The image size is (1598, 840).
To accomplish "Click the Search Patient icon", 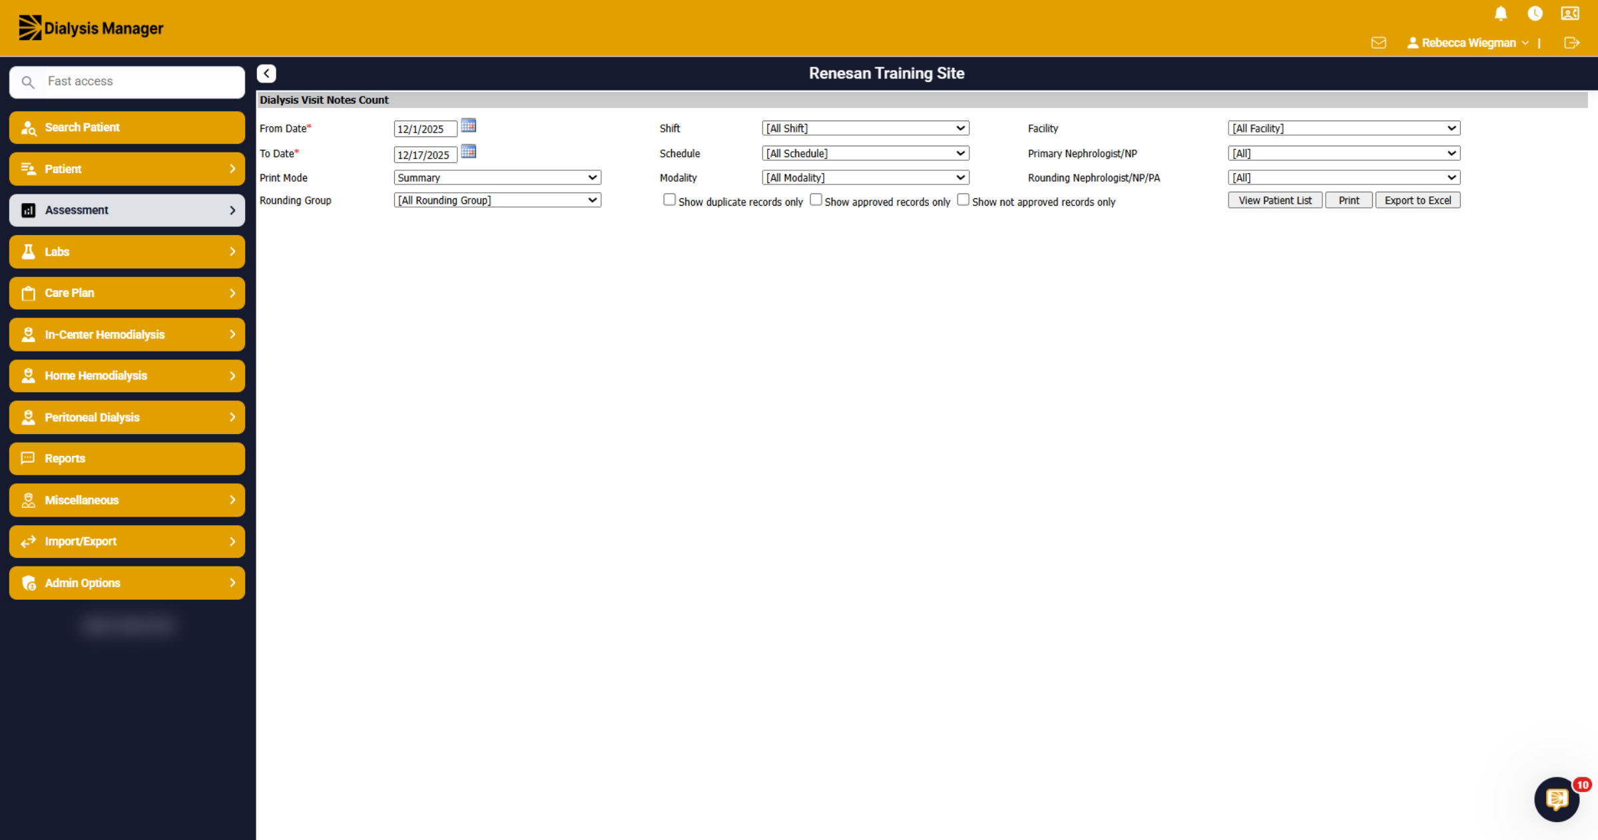I will point(29,128).
